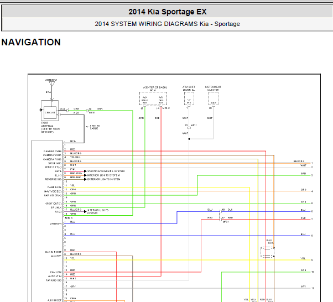Click the "2014 Kia Sportage EX" title
The height and width of the screenshot is (302, 333).
click(168, 12)
